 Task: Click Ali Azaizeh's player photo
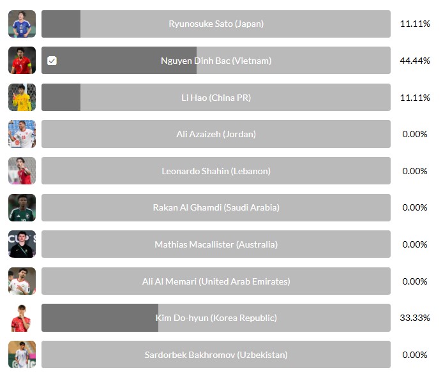[22, 134]
